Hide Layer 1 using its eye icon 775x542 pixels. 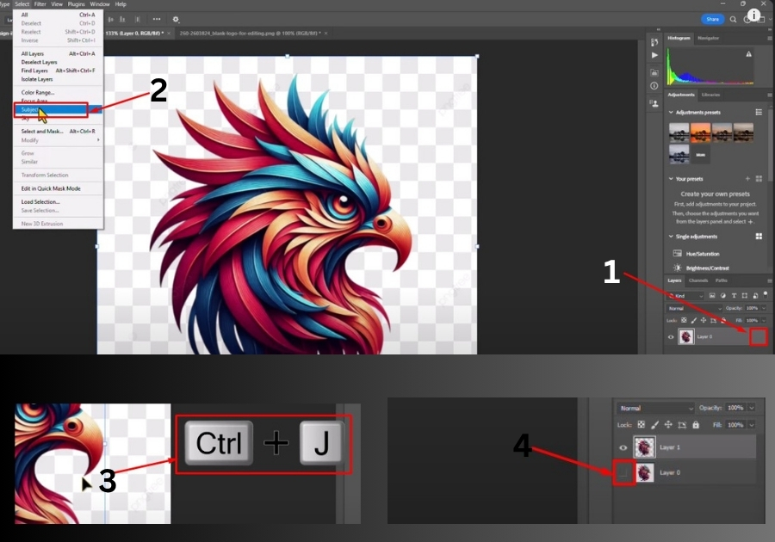pos(623,447)
